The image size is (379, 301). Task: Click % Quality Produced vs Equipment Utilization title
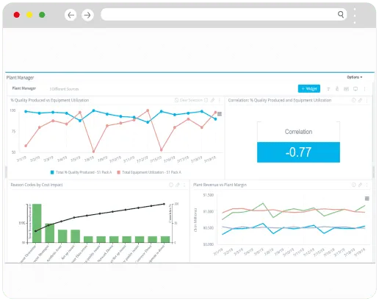50,100
